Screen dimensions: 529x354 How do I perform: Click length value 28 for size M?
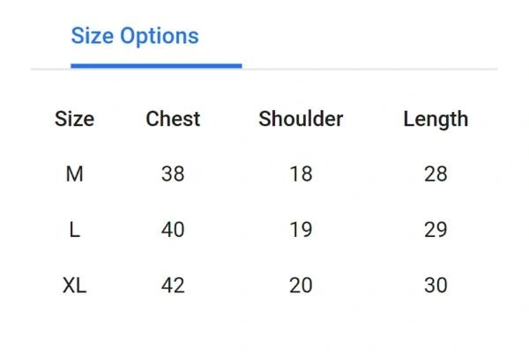pyautogui.click(x=436, y=174)
